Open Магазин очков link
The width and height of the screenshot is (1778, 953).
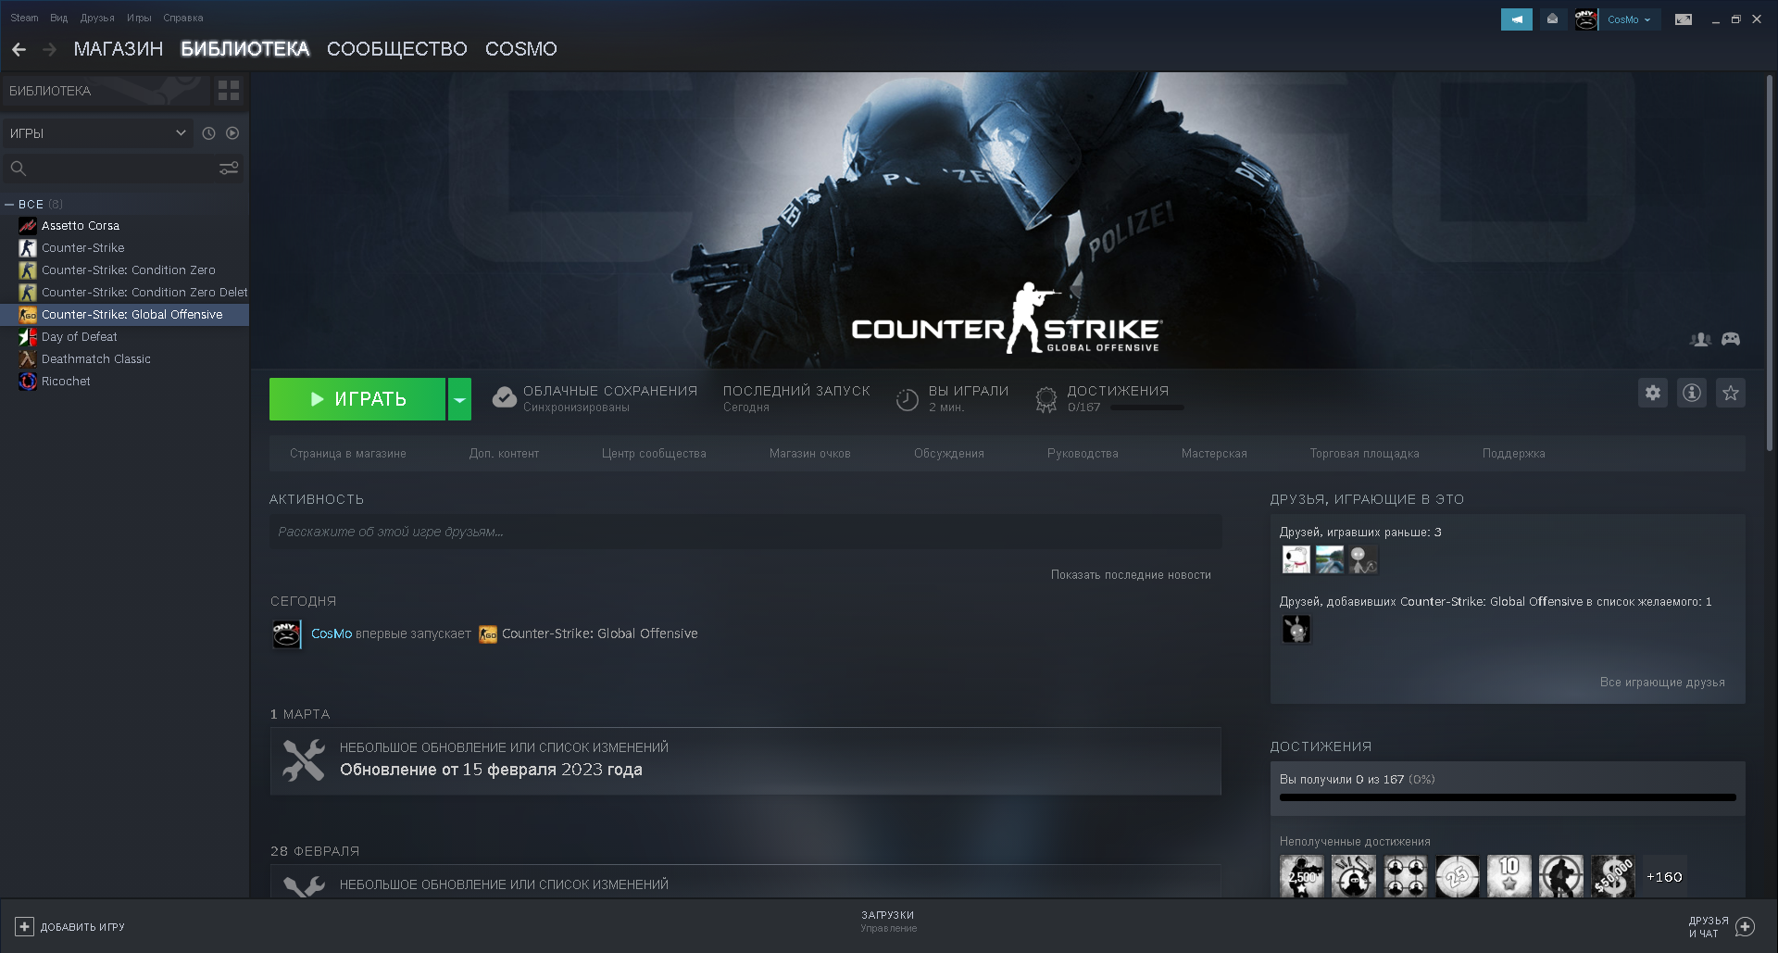pos(810,454)
